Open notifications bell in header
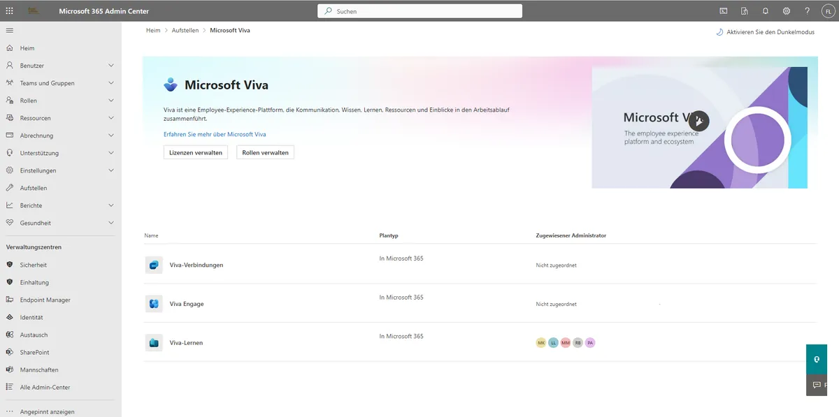 click(766, 11)
